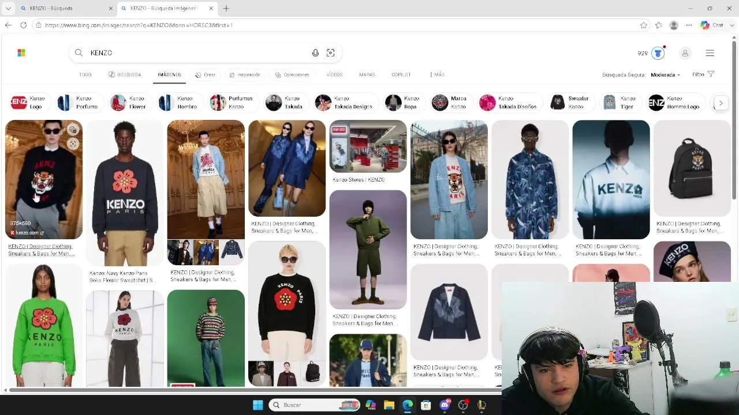Show more related searches with right arrow

721,103
